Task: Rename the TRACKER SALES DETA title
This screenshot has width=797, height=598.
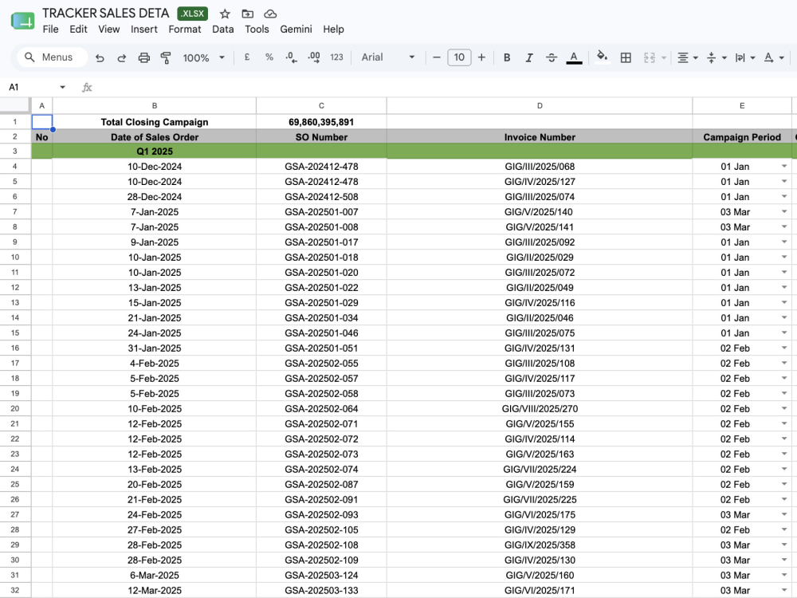Action: [x=106, y=14]
